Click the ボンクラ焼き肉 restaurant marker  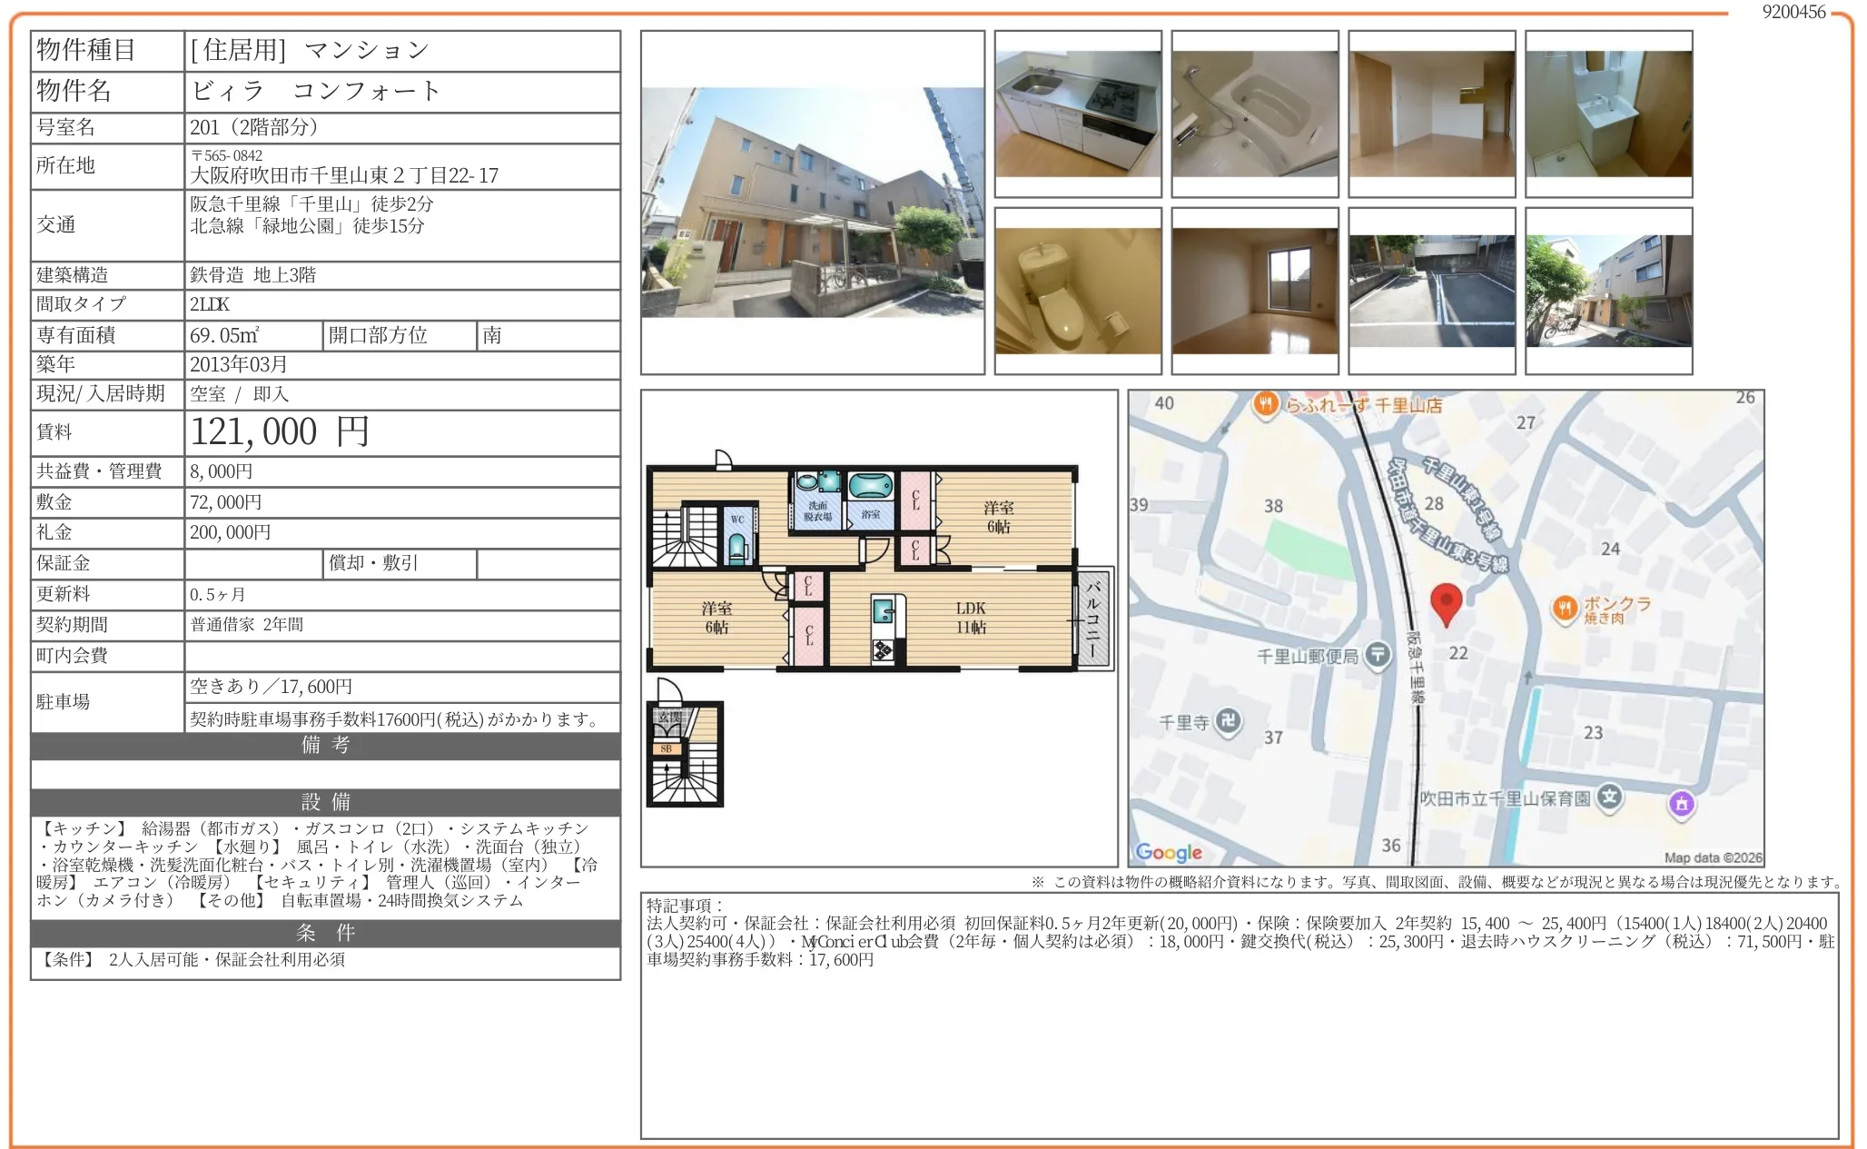1564,609
